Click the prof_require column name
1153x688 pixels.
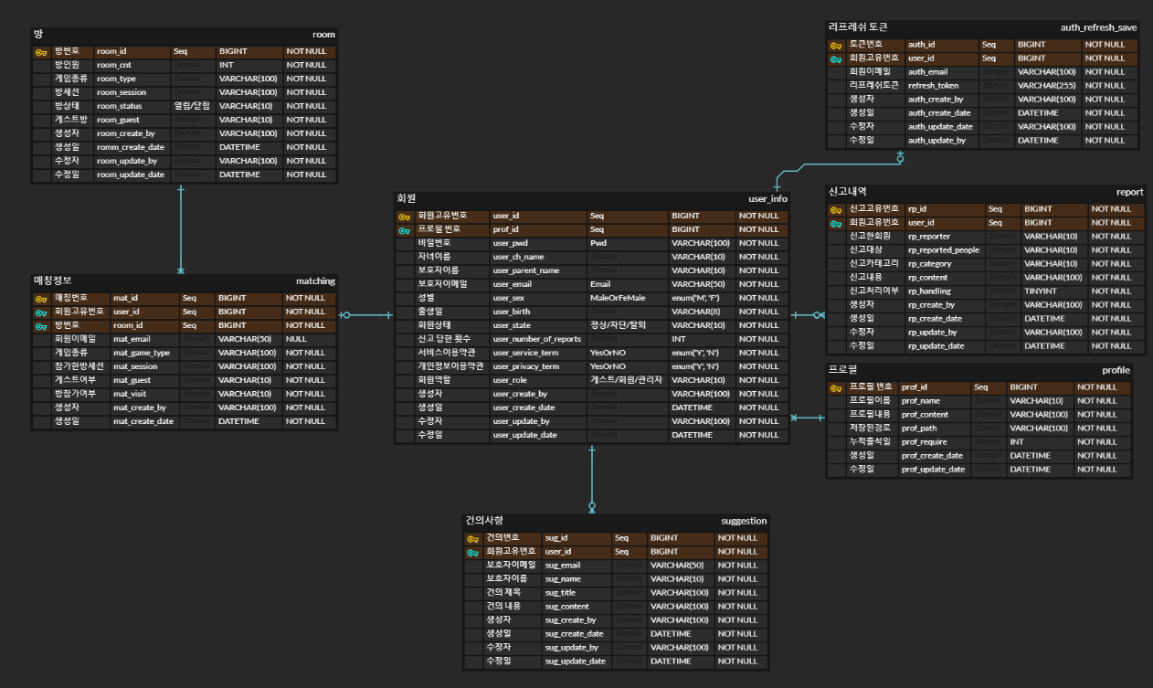pyautogui.click(x=923, y=441)
